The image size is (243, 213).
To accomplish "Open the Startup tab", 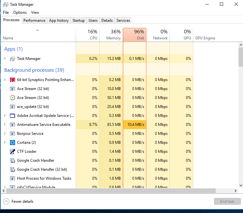I will pos(79,20).
